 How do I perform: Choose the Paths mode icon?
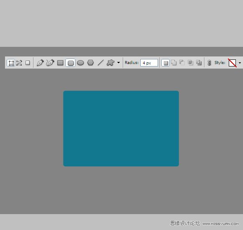click(x=19, y=63)
